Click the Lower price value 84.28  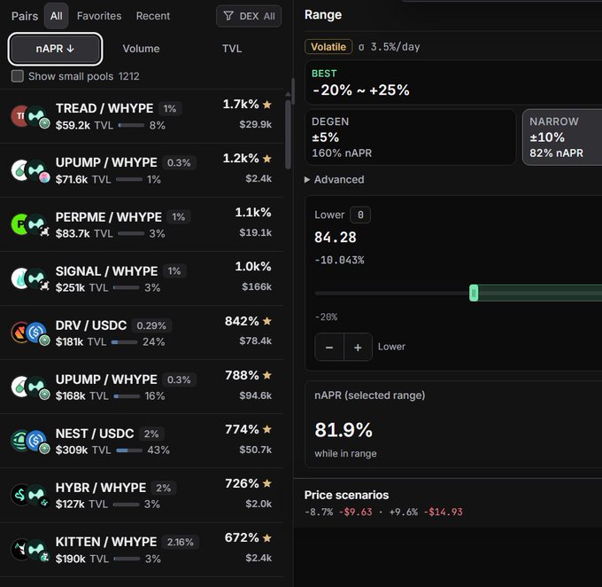pos(336,238)
